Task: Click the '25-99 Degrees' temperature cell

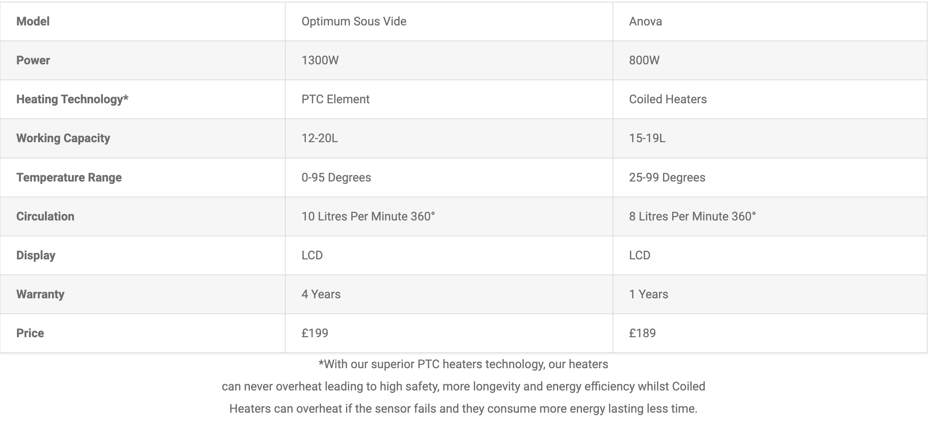Action: tap(667, 178)
